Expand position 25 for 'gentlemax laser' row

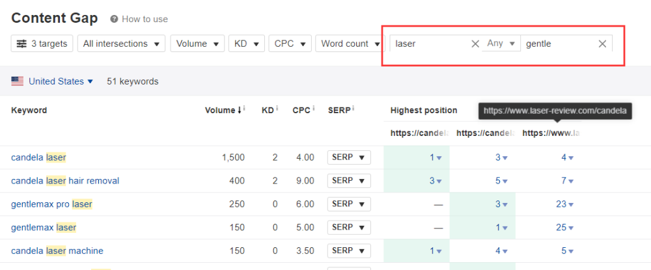[x=564, y=227]
